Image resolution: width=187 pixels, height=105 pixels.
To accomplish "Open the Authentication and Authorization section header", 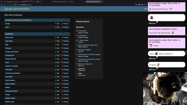I will click(18, 20).
